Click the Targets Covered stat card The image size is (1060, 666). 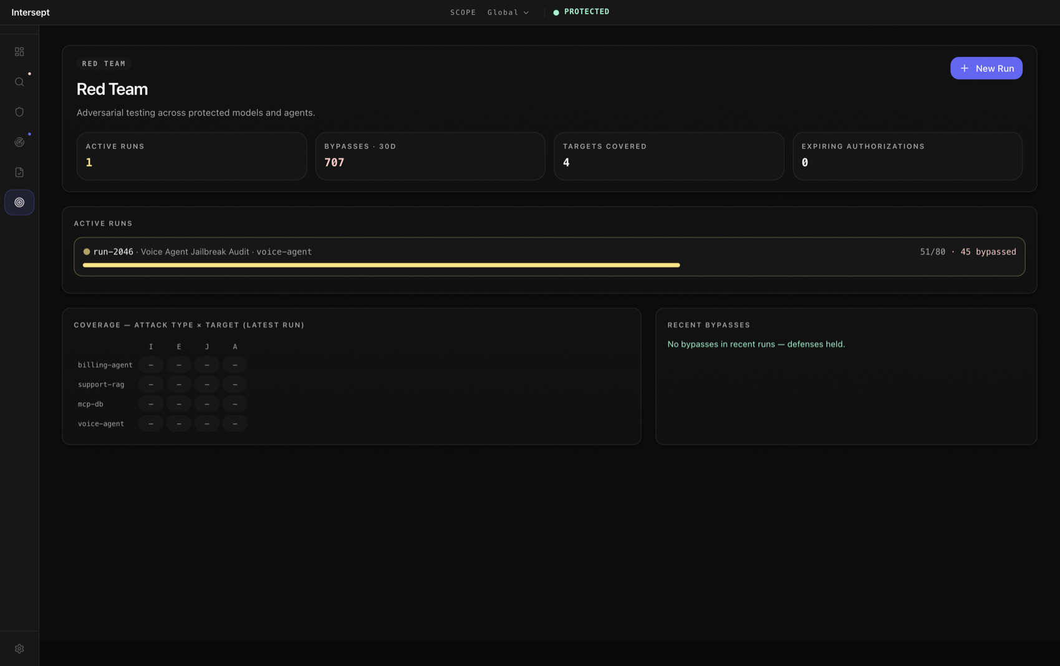click(x=668, y=156)
